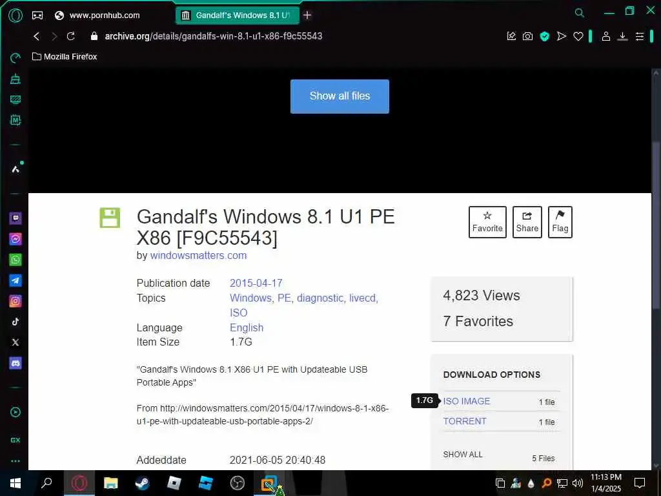This screenshot has height=496, width=661.
Task: Open the diagnostic topic link
Action: [x=320, y=298]
